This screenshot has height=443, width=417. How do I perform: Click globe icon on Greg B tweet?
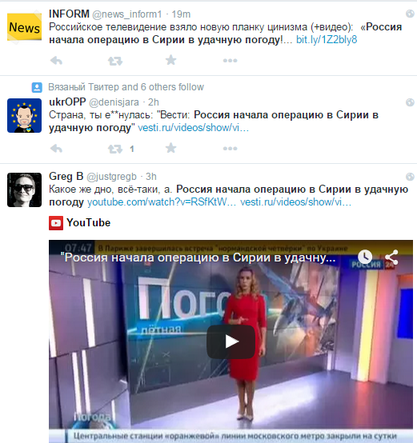(410, 177)
